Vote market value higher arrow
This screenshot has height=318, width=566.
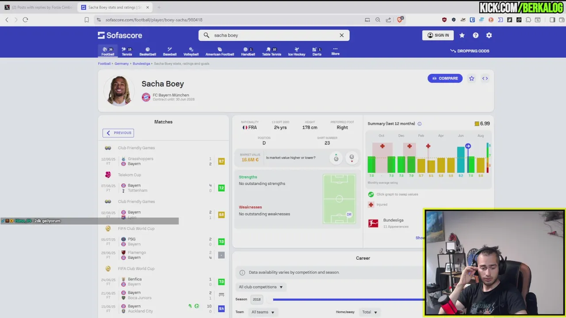click(336, 158)
